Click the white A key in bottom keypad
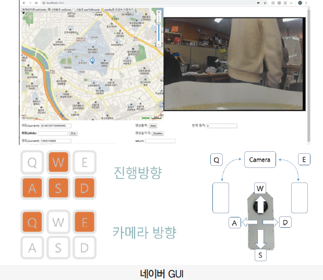The height and width of the screenshot is (280, 323). 32,248
